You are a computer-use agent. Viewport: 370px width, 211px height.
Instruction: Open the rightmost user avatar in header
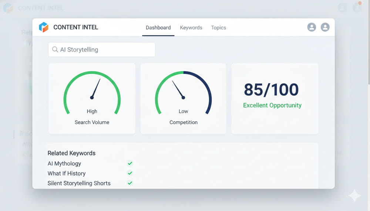tap(325, 27)
